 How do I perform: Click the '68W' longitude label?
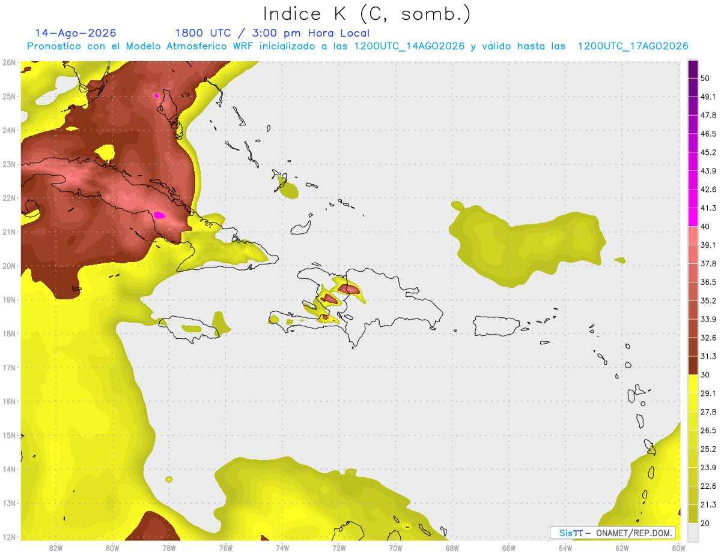452,548
